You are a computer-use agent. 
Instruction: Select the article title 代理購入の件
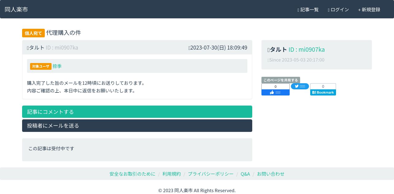coord(64,33)
